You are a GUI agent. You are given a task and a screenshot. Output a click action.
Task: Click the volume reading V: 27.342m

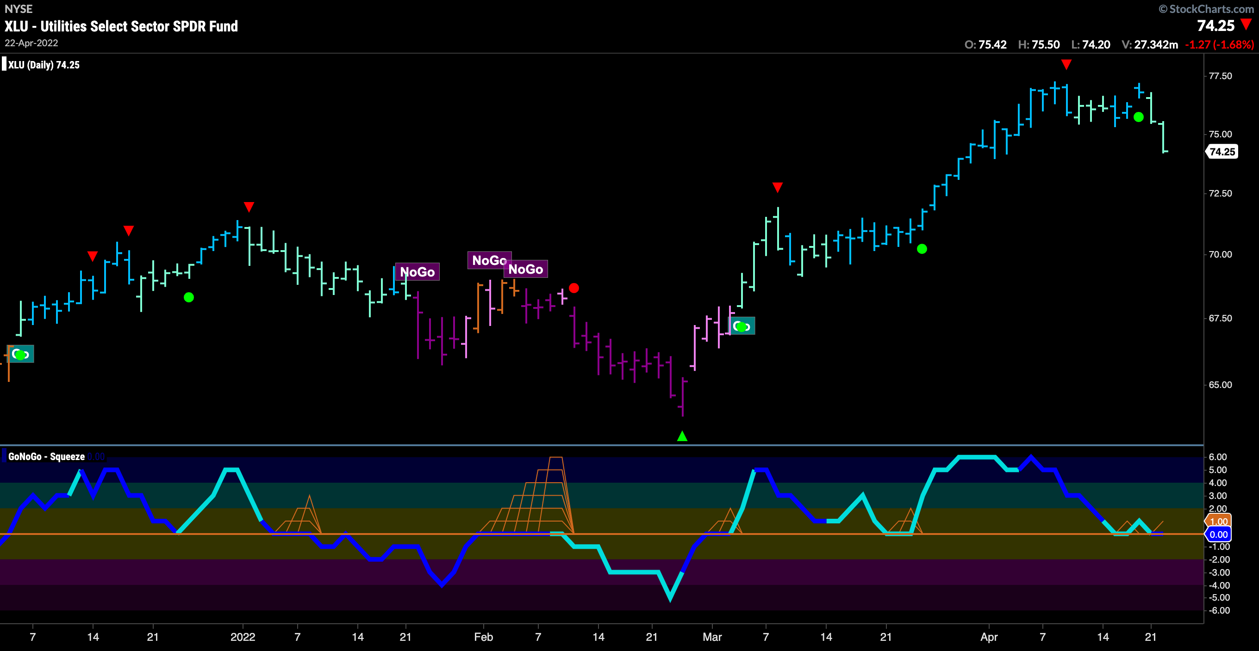point(1150,44)
